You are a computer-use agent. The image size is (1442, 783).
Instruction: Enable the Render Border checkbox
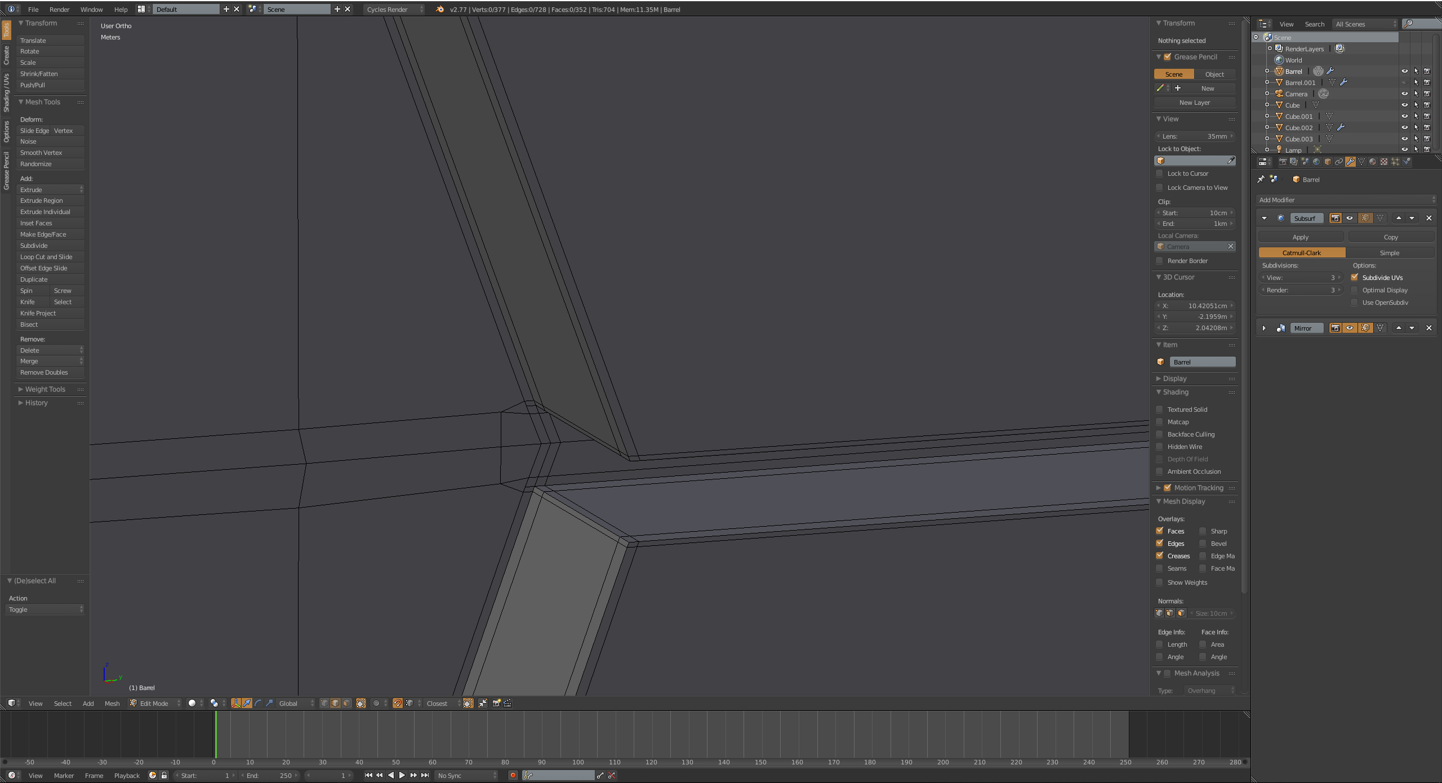(x=1159, y=261)
